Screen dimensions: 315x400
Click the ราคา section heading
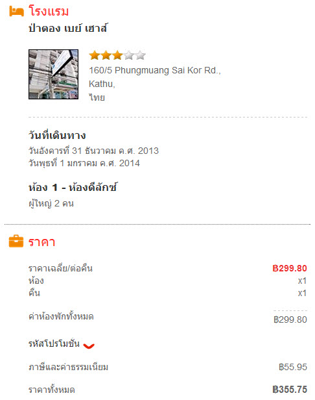(x=41, y=242)
